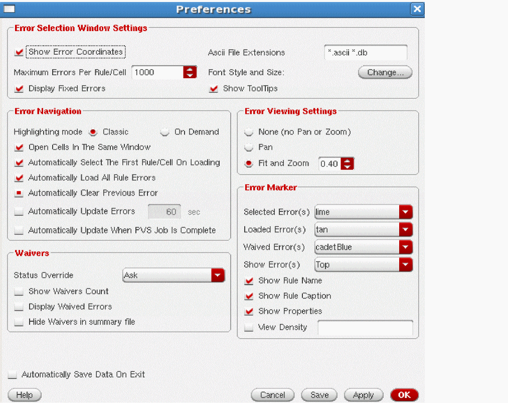Click the Maximum Errors Per Rule/Cell stepper arrows
This screenshot has height=403, width=508.
(190, 72)
